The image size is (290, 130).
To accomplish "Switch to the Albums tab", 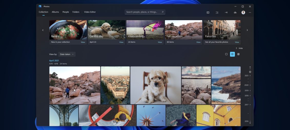I will 55,12.
